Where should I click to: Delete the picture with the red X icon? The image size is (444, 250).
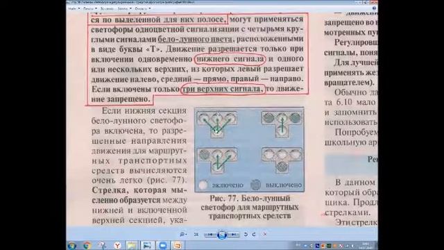265,235
